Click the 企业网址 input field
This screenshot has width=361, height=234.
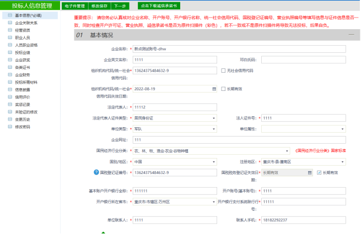239,140
